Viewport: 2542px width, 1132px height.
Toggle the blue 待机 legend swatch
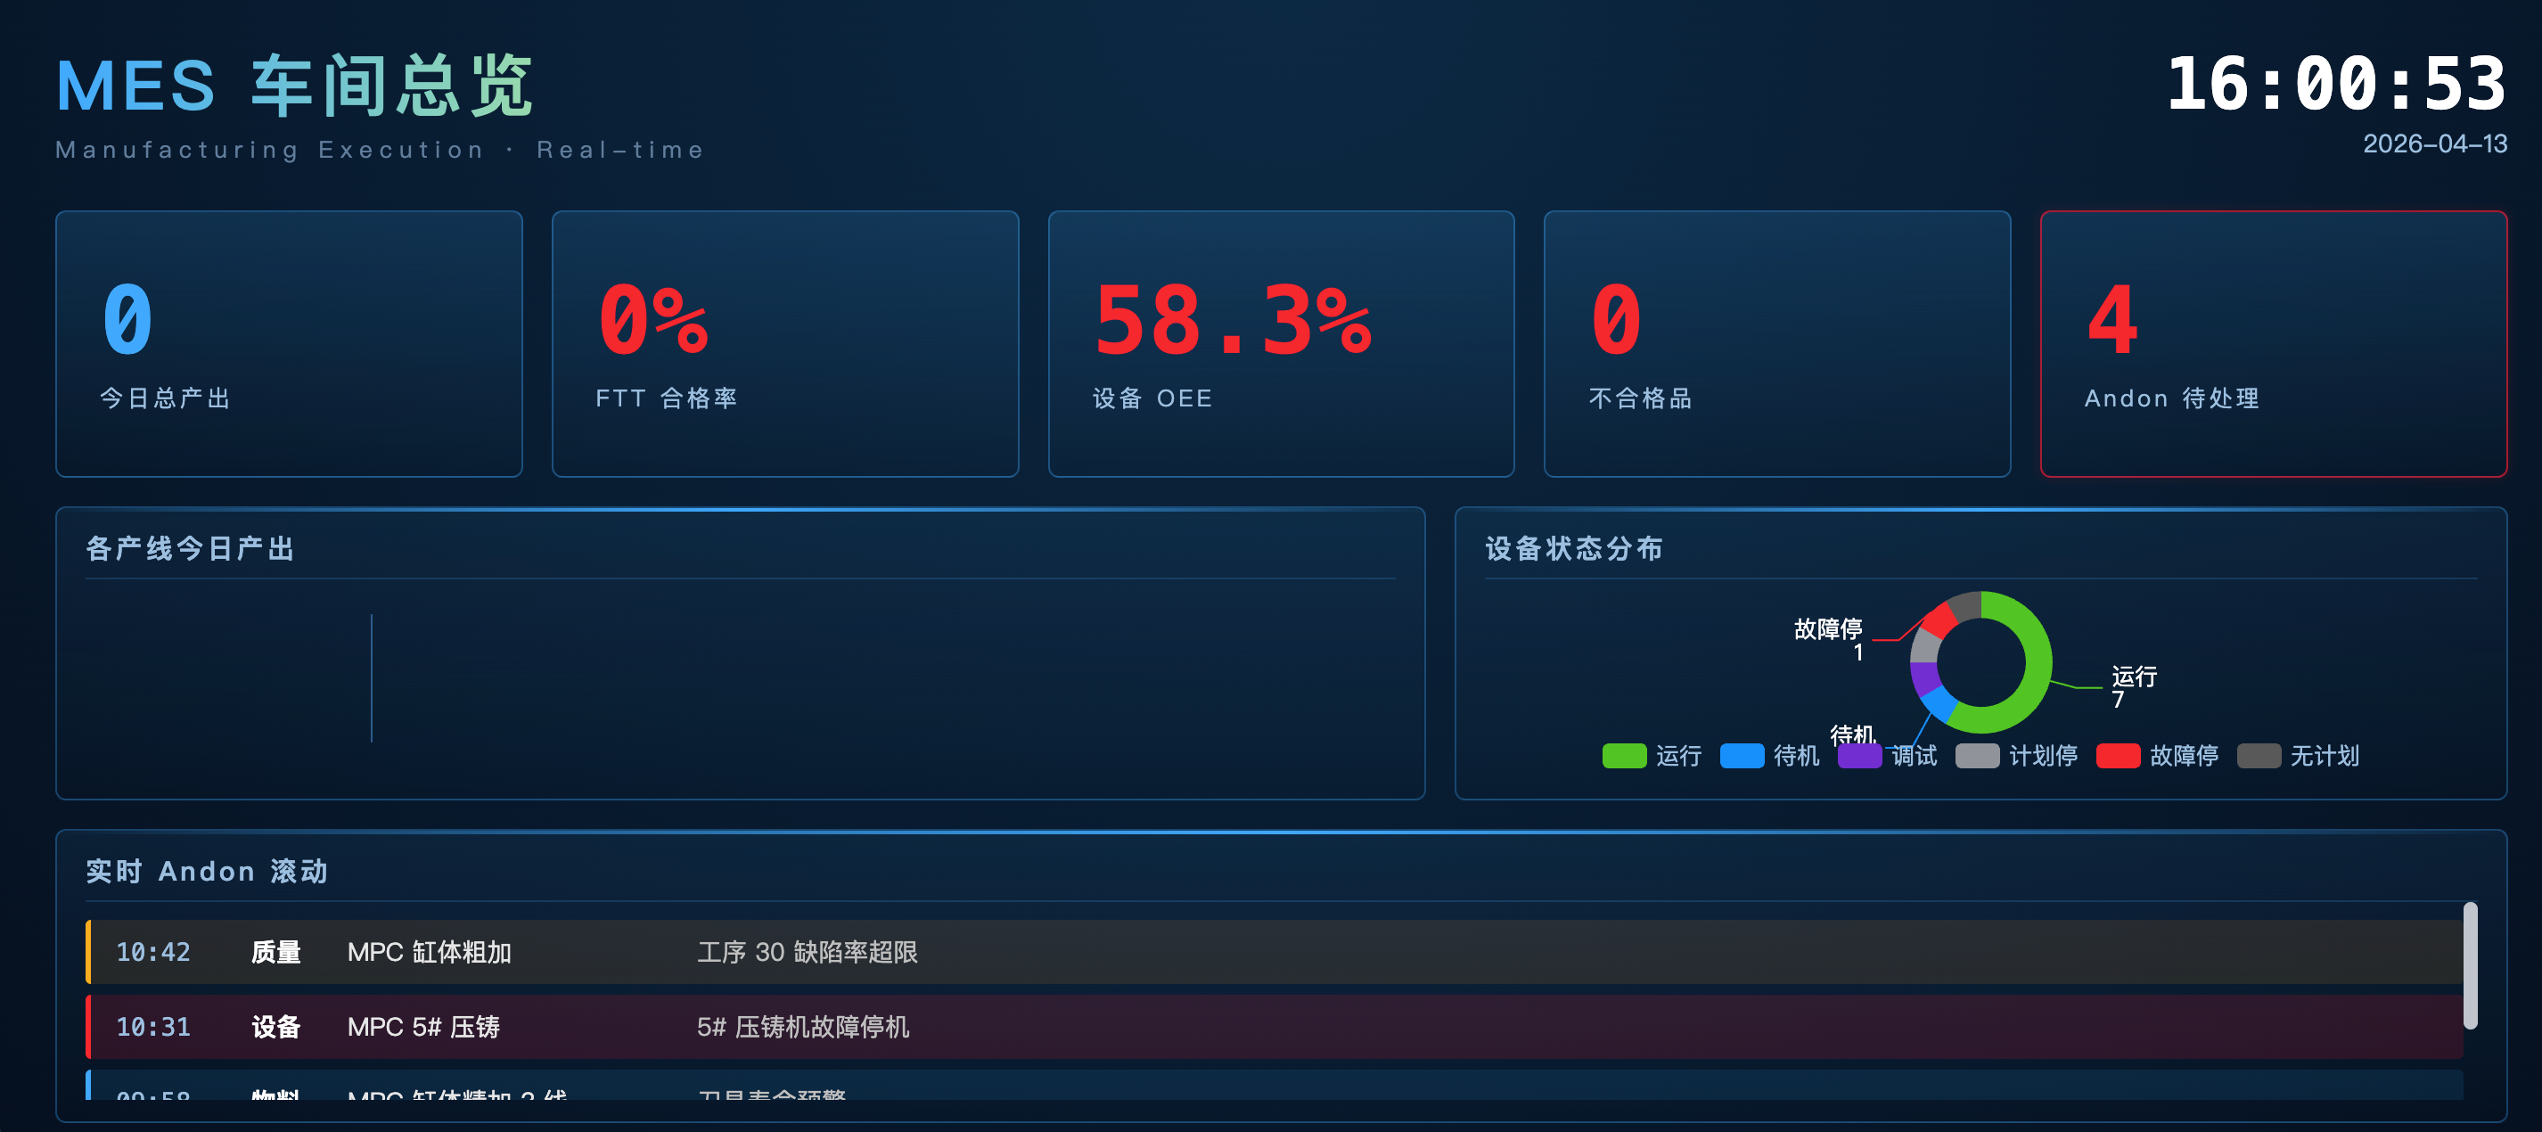click(1742, 756)
